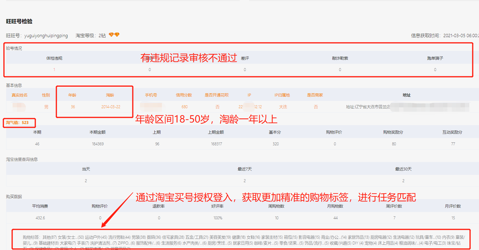This screenshot has height=250, width=479.
Task: Click the 当天 column header
Action: 86,169
